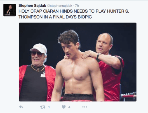The image size is (148, 113).
Task: Open the more options ellipsis icon
Action: tap(85, 107)
